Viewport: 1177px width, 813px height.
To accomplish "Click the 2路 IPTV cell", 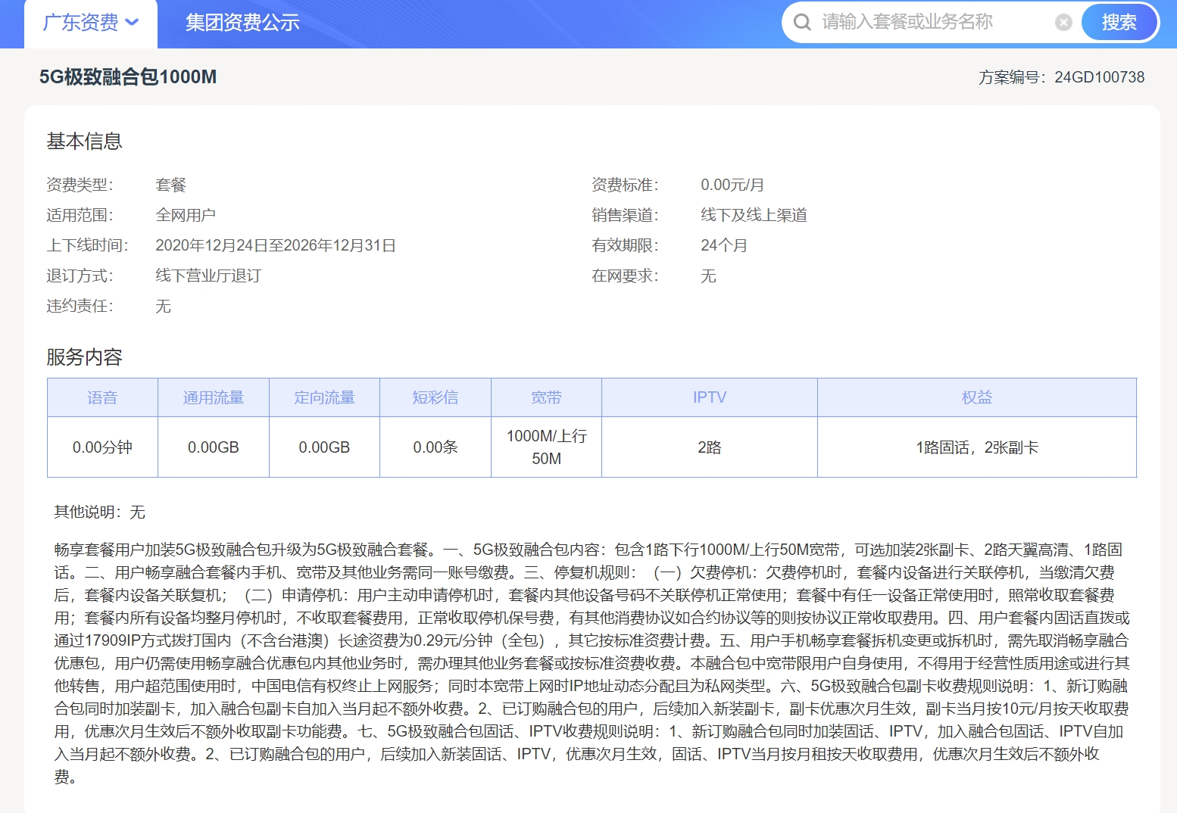I will (x=710, y=447).
